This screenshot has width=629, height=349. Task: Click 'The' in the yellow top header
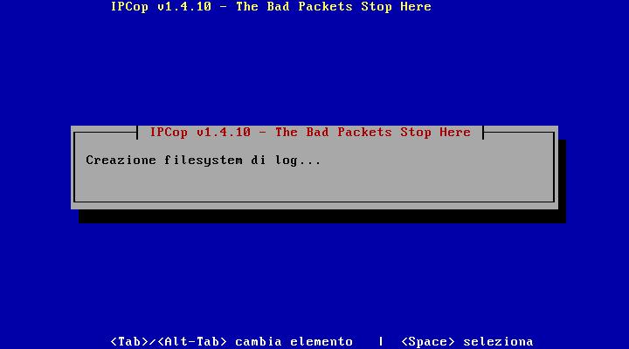pyautogui.click(x=246, y=7)
